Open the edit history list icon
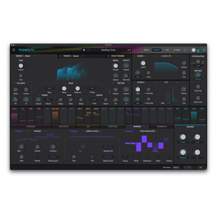Viewport: 217px width, 217px height. (189, 167)
